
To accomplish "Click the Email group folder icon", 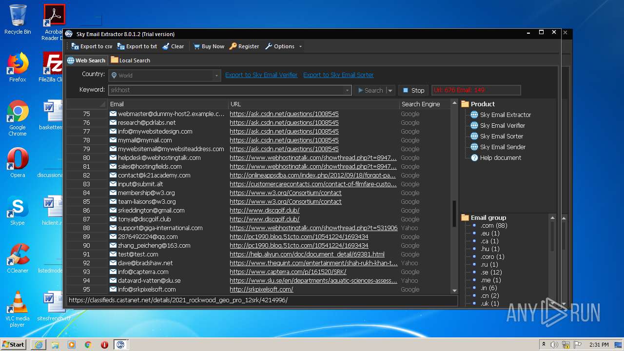I will point(465,217).
